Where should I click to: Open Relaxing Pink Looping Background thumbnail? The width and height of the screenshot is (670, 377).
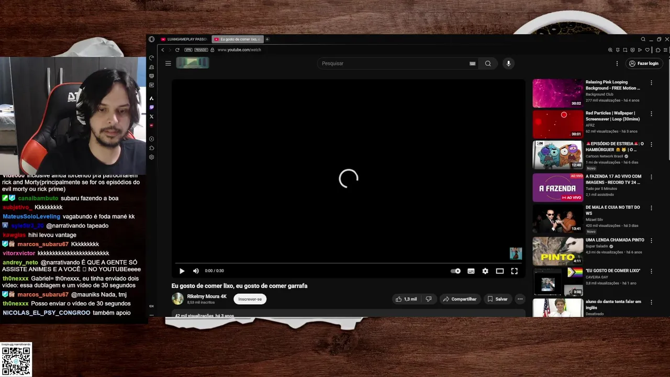pyautogui.click(x=557, y=93)
